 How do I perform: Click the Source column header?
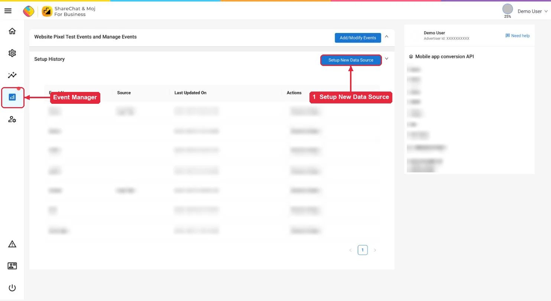click(x=124, y=93)
